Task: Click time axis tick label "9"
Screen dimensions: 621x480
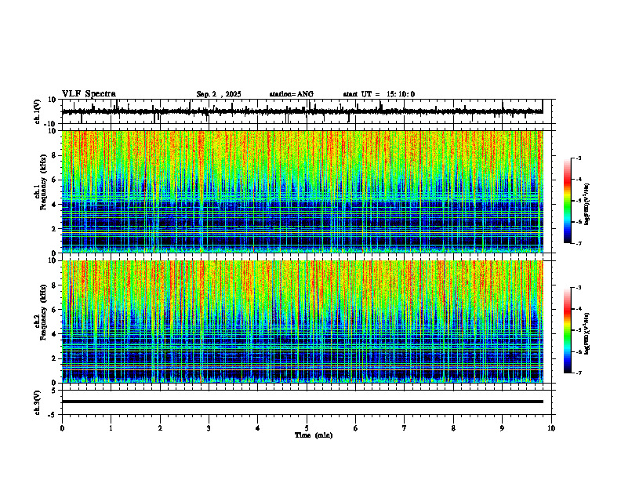Action: coord(502,428)
